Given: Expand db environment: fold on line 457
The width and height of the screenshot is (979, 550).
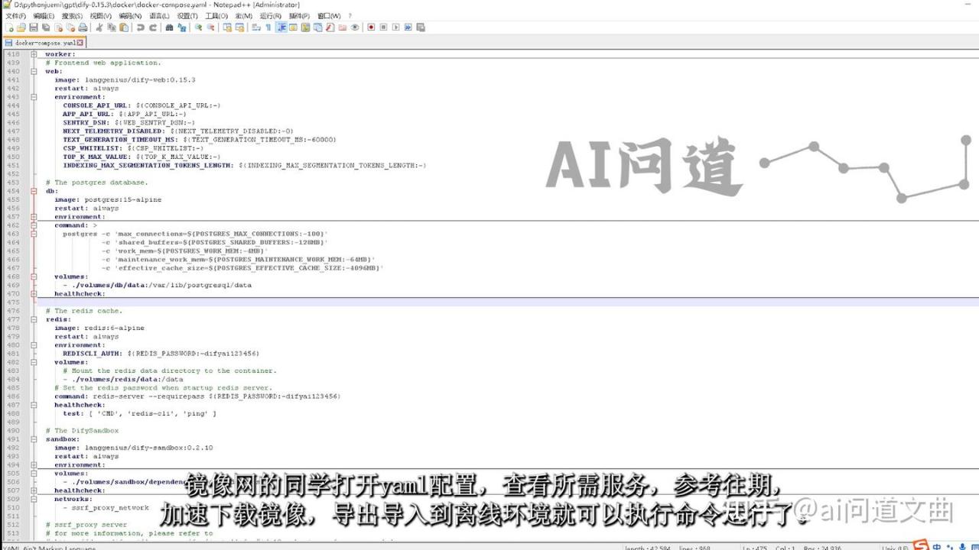Looking at the screenshot, I should pyautogui.click(x=34, y=217).
